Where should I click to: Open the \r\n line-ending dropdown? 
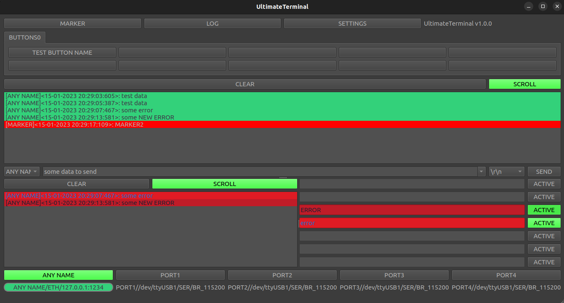[505, 171]
